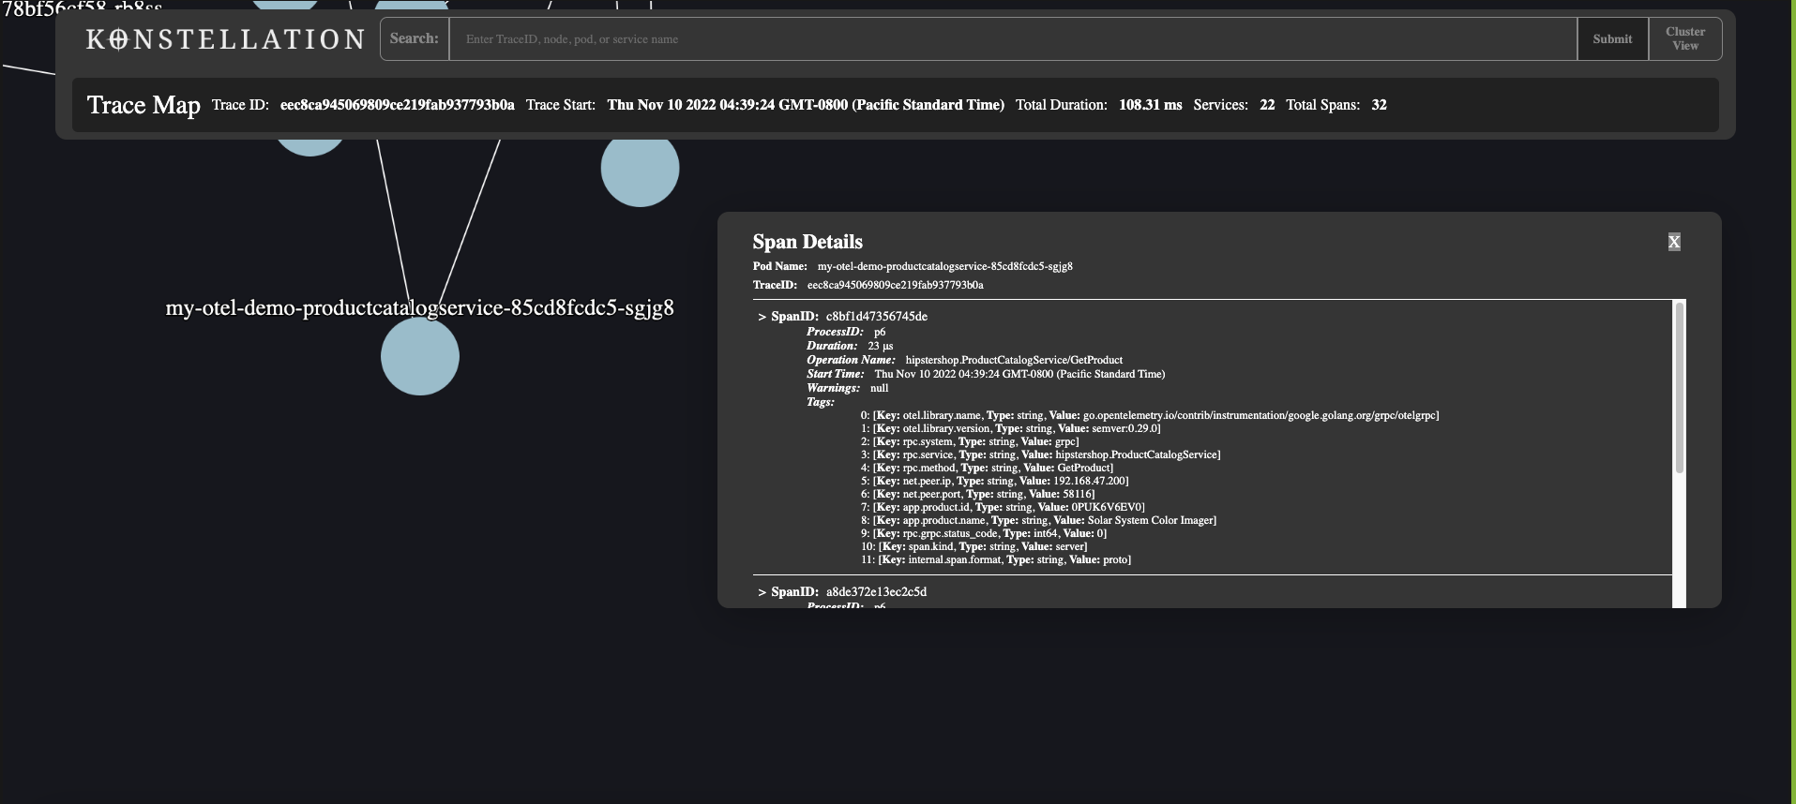Click the internal.span.format tag row
The width and height of the screenshot is (1796, 804).
pos(995,559)
